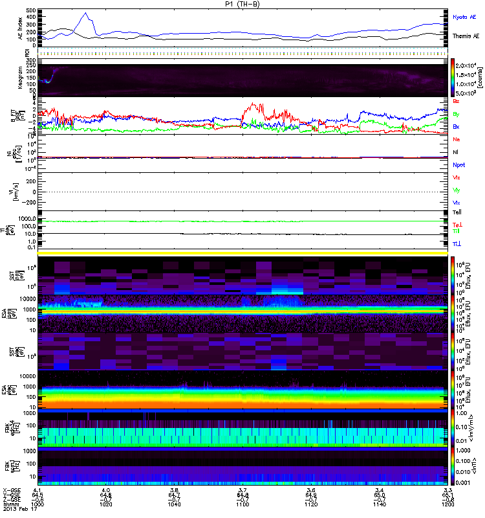Select the Themis AE legend label

click(466, 36)
